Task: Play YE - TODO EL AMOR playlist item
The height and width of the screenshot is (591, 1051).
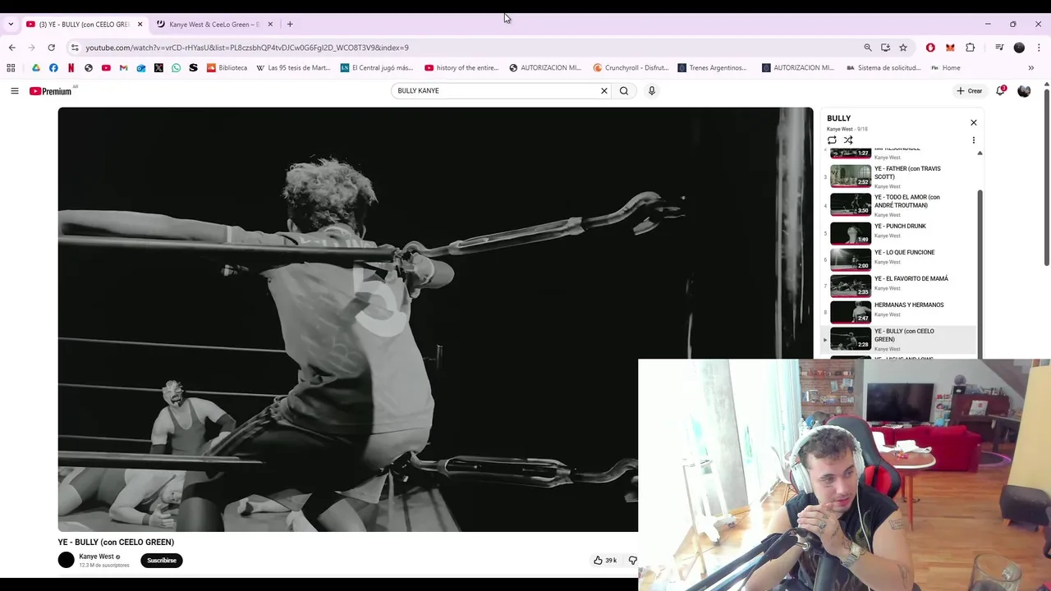Action: pos(900,204)
